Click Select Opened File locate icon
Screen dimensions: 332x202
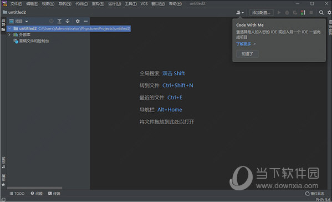[52, 21]
